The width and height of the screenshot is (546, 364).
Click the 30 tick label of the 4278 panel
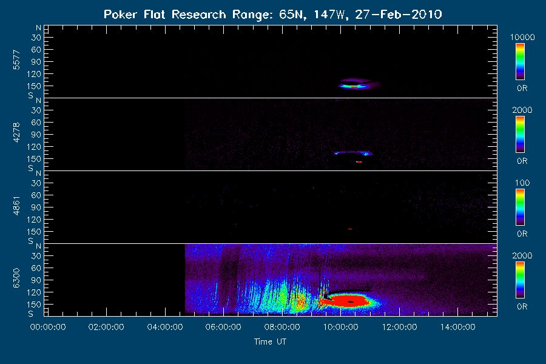[36, 110]
